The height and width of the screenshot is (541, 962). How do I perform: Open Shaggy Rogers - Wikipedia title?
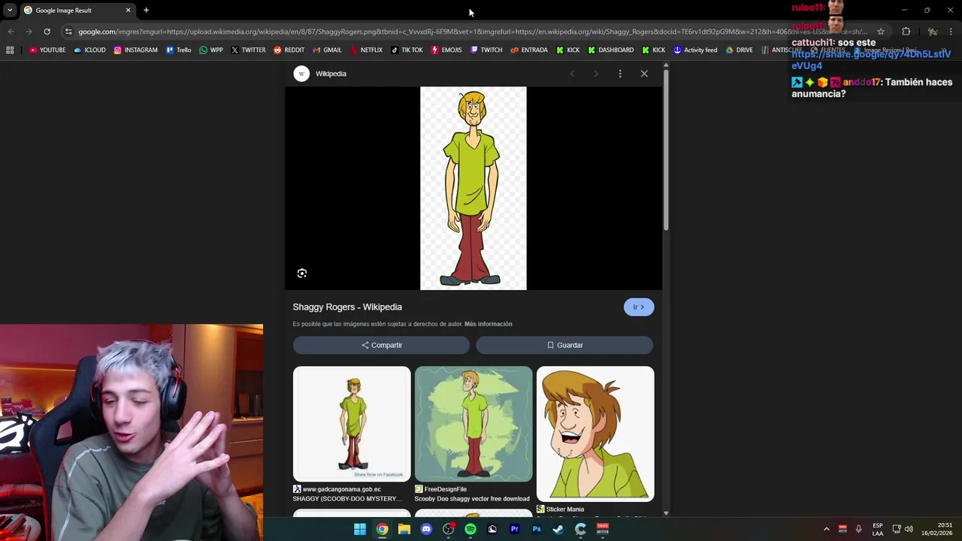coord(347,307)
